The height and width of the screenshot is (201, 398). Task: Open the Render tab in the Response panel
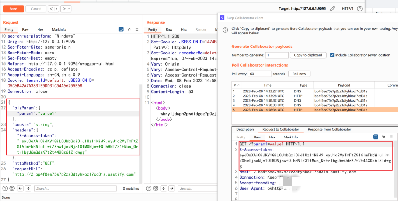pyautogui.click(x=201, y=29)
